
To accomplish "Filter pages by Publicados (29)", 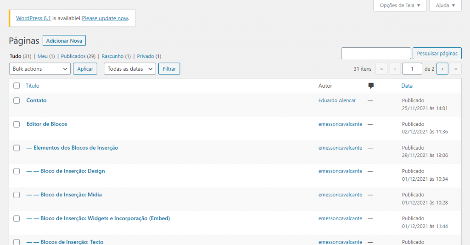I will [x=78, y=56].
